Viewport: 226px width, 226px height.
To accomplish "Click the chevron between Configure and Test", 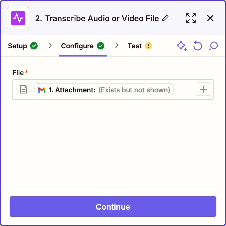I will pos(117,45).
